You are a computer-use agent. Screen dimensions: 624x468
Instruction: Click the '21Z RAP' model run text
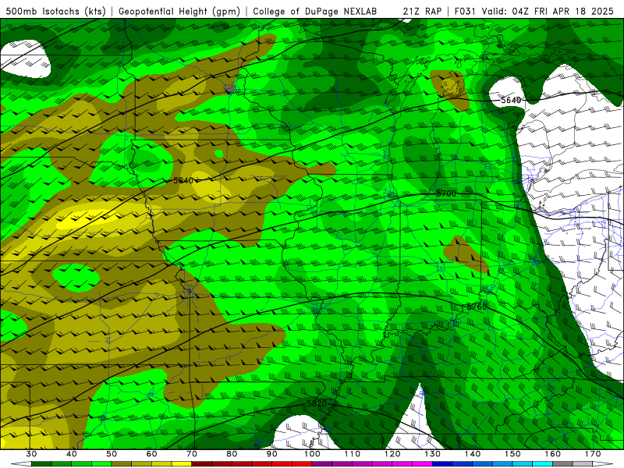click(422, 12)
